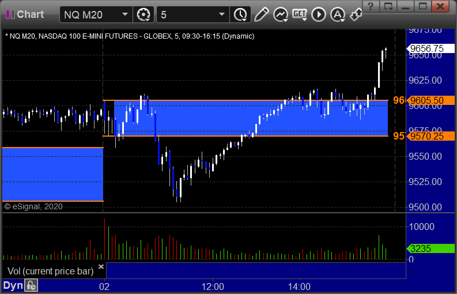Click the 14:00 time axis label

(299, 287)
